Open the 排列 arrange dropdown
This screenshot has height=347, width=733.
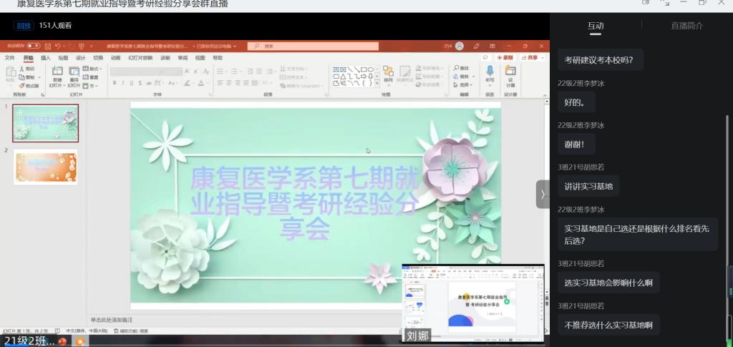click(x=388, y=74)
